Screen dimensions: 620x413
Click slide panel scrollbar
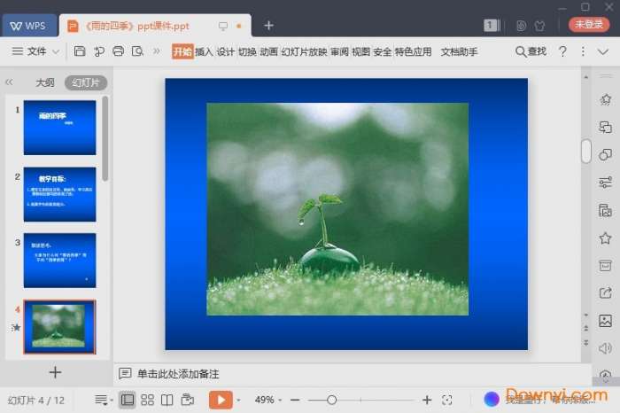pos(105,138)
